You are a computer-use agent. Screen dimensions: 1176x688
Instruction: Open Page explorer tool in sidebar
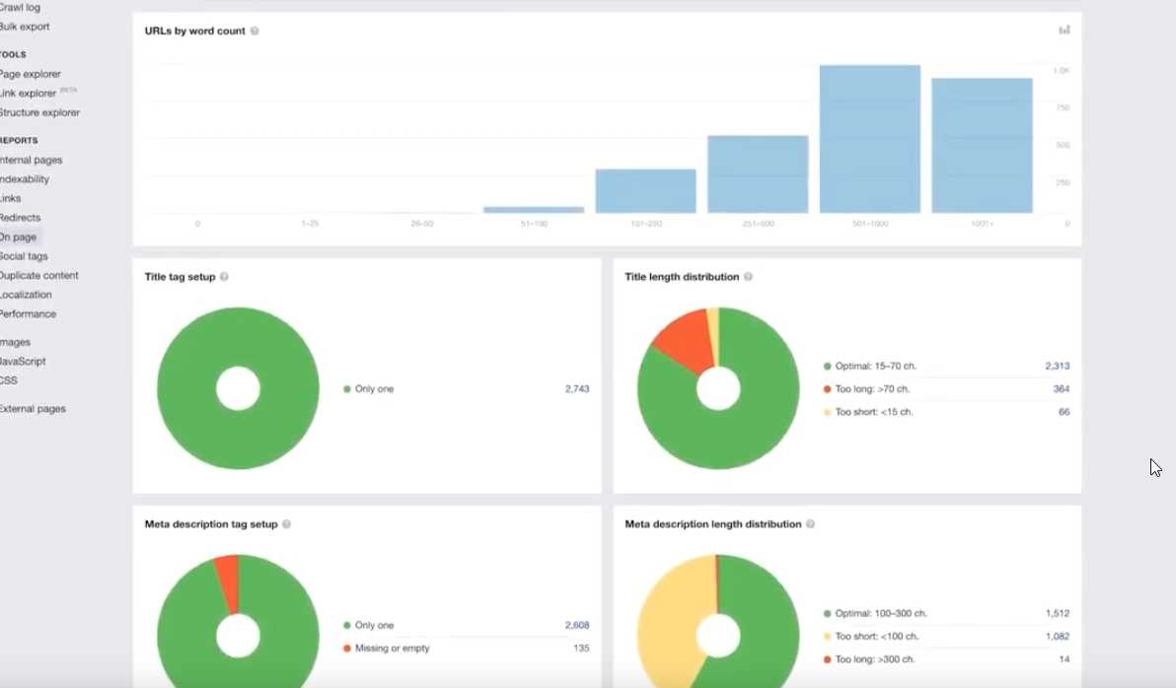coord(30,74)
